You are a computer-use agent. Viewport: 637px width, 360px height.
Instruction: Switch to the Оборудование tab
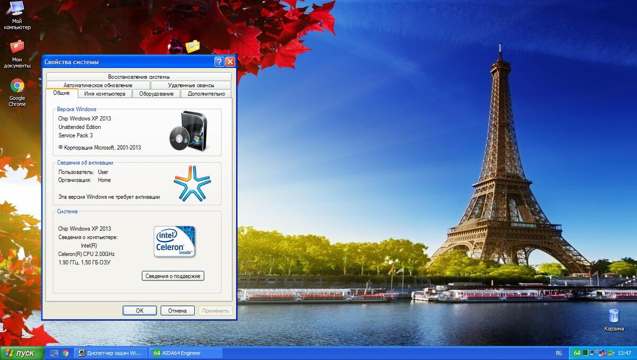coord(156,93)
